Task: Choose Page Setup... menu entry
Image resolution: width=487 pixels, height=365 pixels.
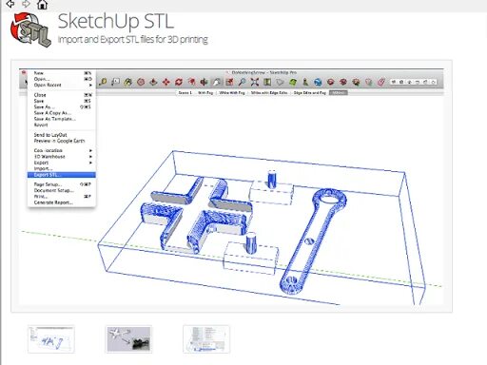Action: coord(62,184)
